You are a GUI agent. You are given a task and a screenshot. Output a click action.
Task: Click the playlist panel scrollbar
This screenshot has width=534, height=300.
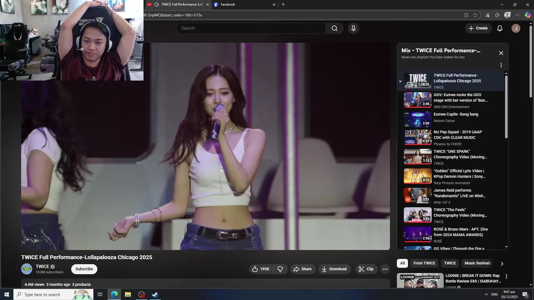pyautogui.click(x=506, y=107)
